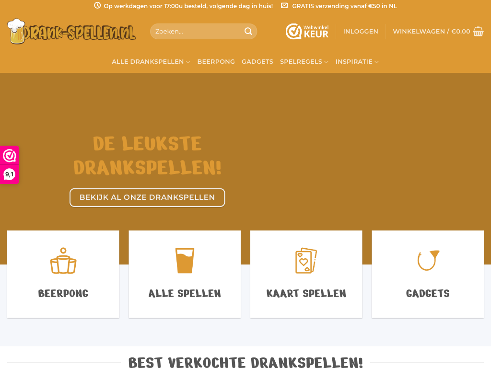Click Bekijk al onze drankspellen button
491x368 pixels.
pyautogui.click(x=147, y=197)
